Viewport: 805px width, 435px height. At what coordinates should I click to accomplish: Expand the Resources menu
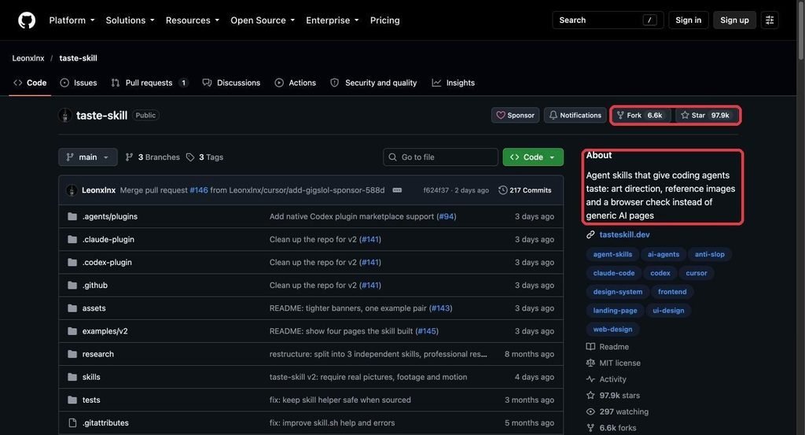(x=193, y=20)
